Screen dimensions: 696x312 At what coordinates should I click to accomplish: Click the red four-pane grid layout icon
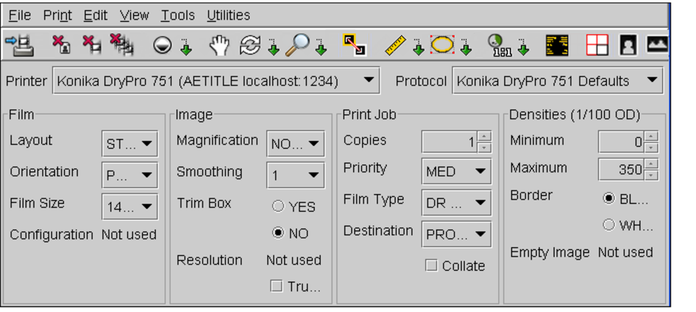tap(597, 44)
